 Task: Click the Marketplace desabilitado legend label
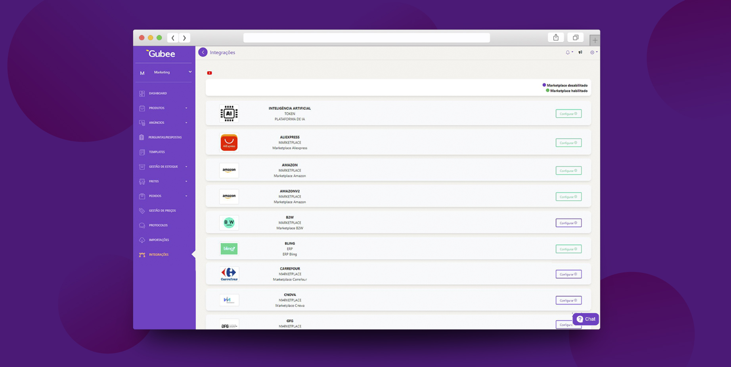[x=567, y=86]
